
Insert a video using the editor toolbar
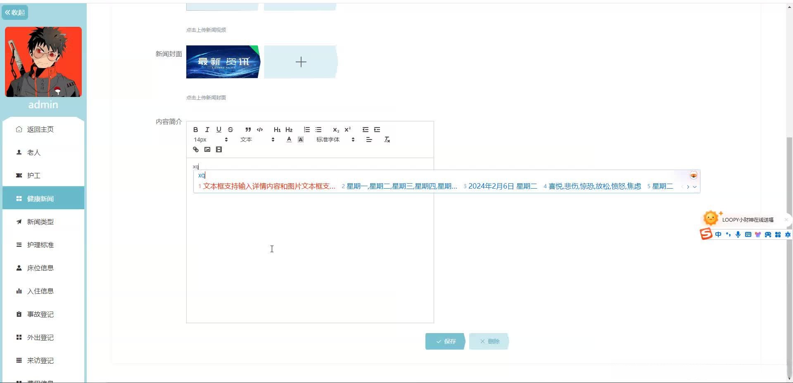click(x=219, y=149)
